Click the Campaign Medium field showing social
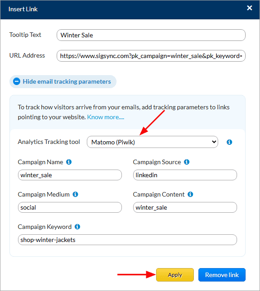This screenshot has height=291, width=260. [x=70, y=207]
